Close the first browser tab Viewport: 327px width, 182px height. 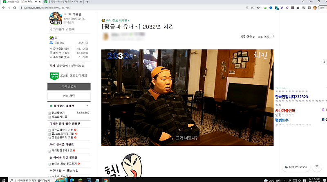(x=40, y=2)
